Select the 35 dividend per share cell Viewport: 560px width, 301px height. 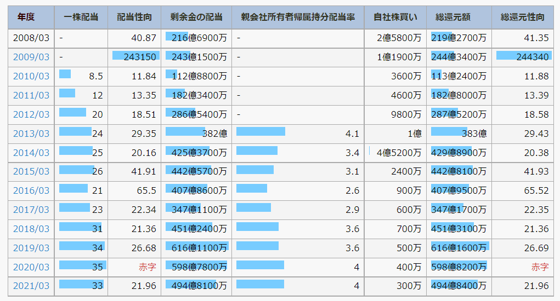coord(81,267)
